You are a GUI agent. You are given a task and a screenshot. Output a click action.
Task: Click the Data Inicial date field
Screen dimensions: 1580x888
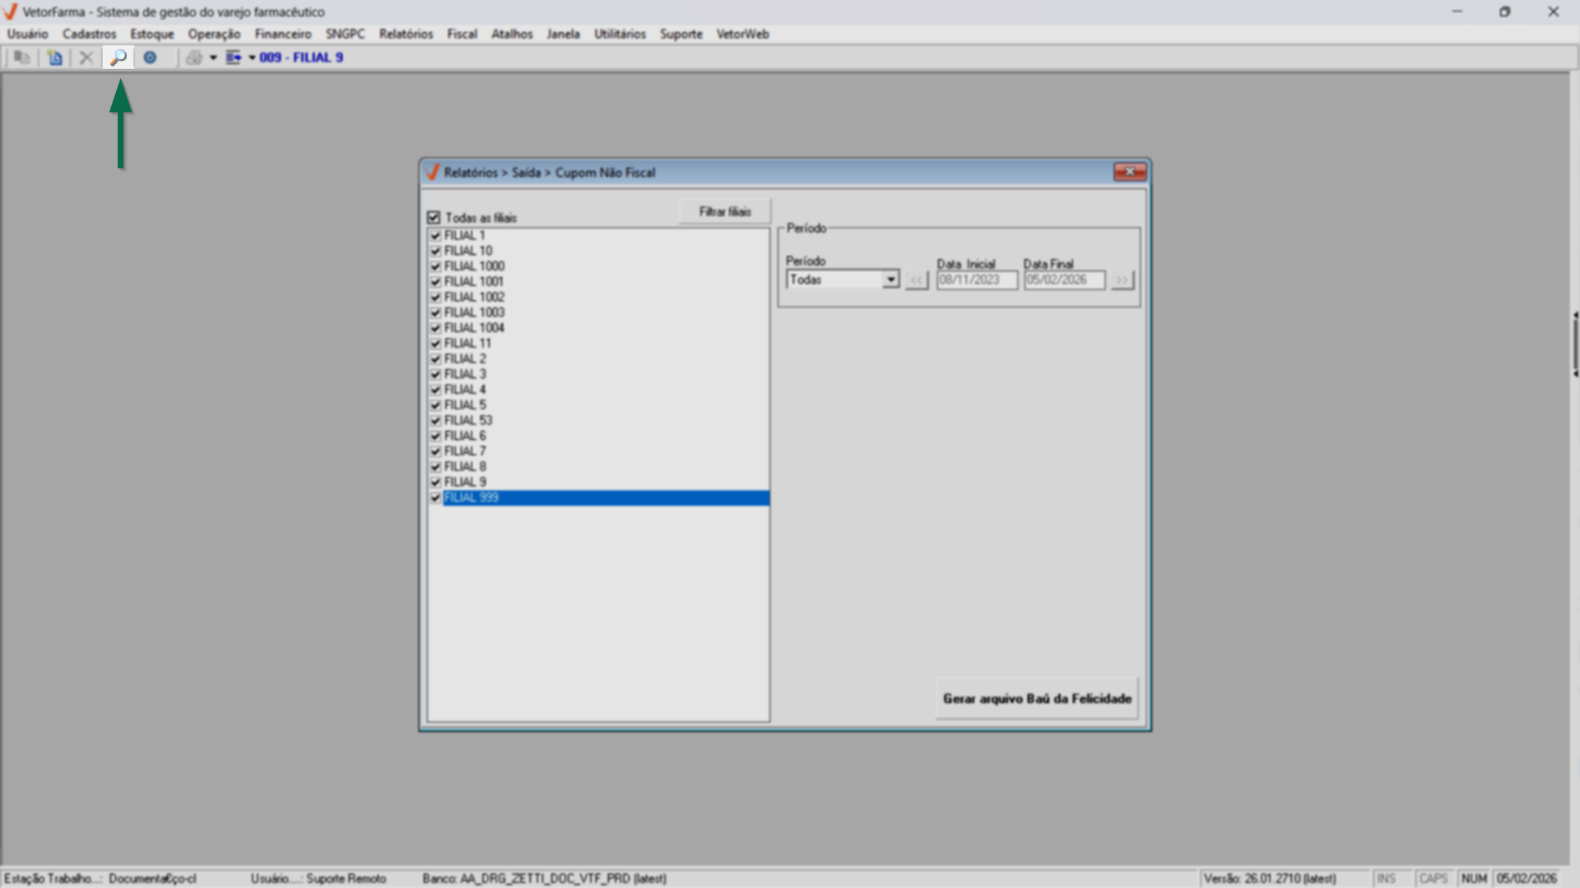click(x=977, y=280)
